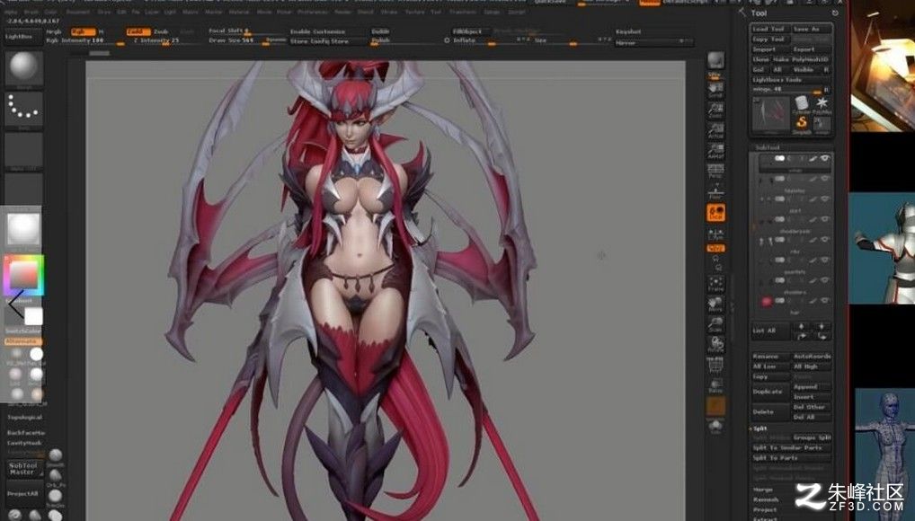Toggle the Transp transparency icon
The image size is (915, 521).
point(715,385)
